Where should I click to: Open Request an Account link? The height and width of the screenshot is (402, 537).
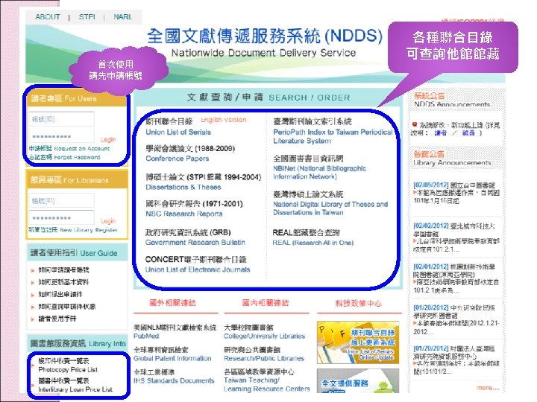click(69, 148)
